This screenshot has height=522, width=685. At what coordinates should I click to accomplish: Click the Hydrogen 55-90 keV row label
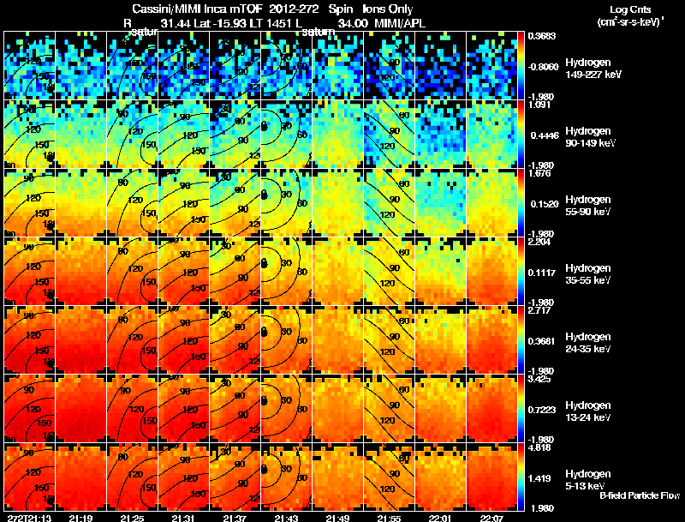click(x=588, y=206)
